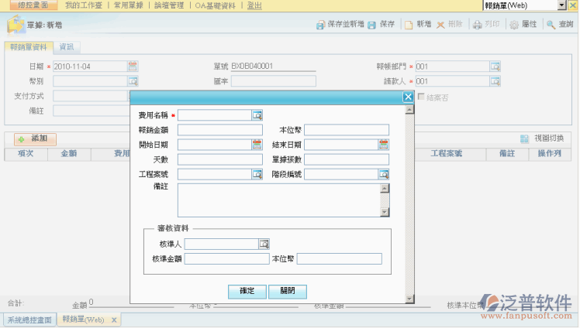The height and width of the screenshot is (328, 580).
Task: Select the 系統總控畫面 bottom tab
Action: [29, 320]
